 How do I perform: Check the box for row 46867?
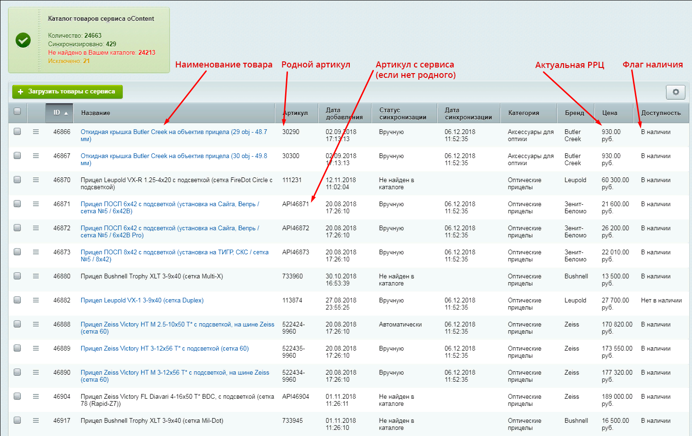[x=17, y=155]
